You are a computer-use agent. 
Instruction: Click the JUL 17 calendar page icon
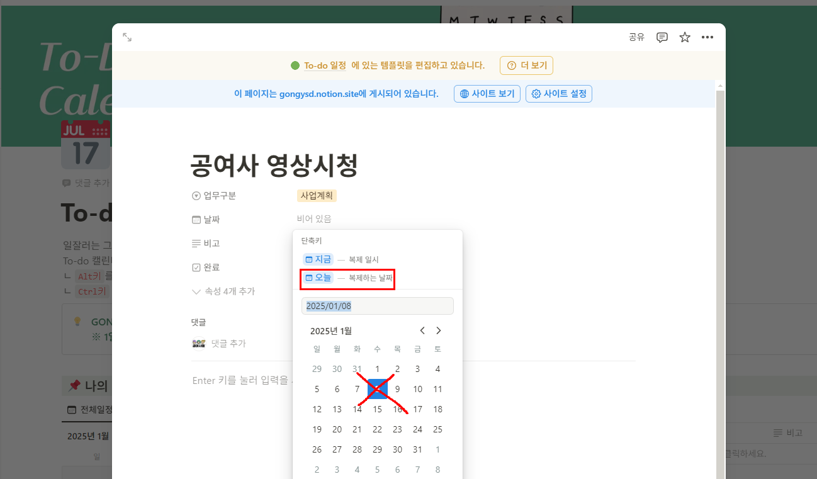click(86, 145)
